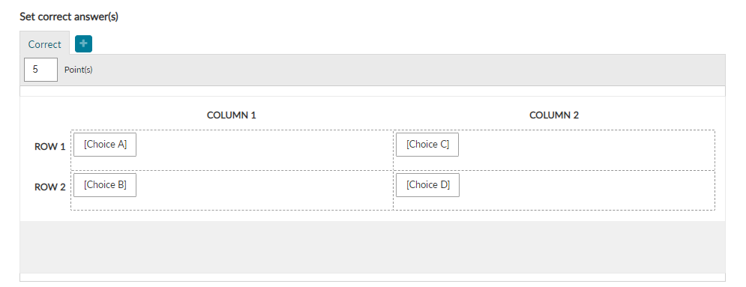Click the COLUMN 2 header label
746x287 pixels.
pos(554,115)
